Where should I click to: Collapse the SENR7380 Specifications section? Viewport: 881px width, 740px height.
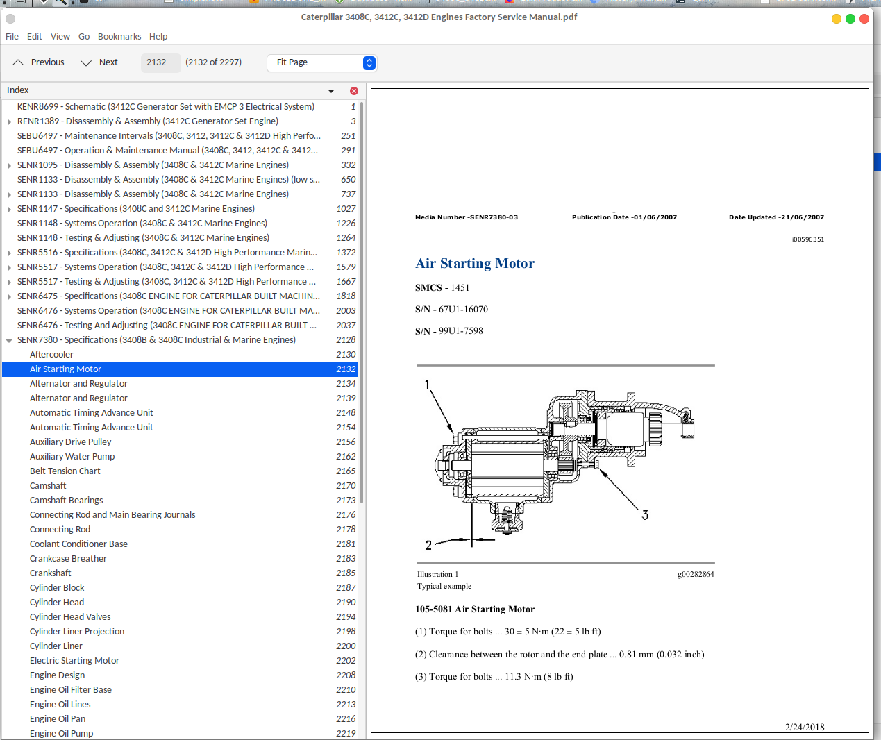[9, 339]
